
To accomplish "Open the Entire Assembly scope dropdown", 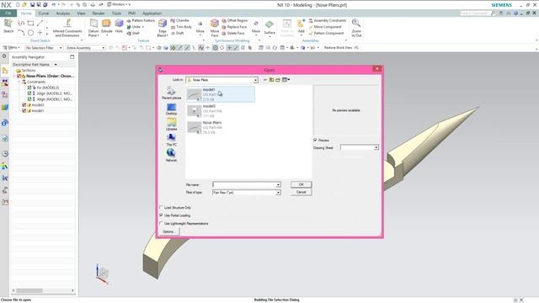I will click(x=86, y=48).
